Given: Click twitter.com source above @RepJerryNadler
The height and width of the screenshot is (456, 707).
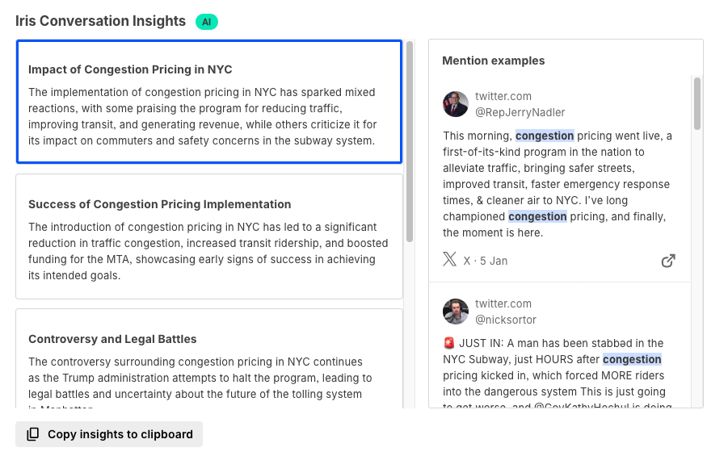Looking at the screenshot, I should [503, 96].
